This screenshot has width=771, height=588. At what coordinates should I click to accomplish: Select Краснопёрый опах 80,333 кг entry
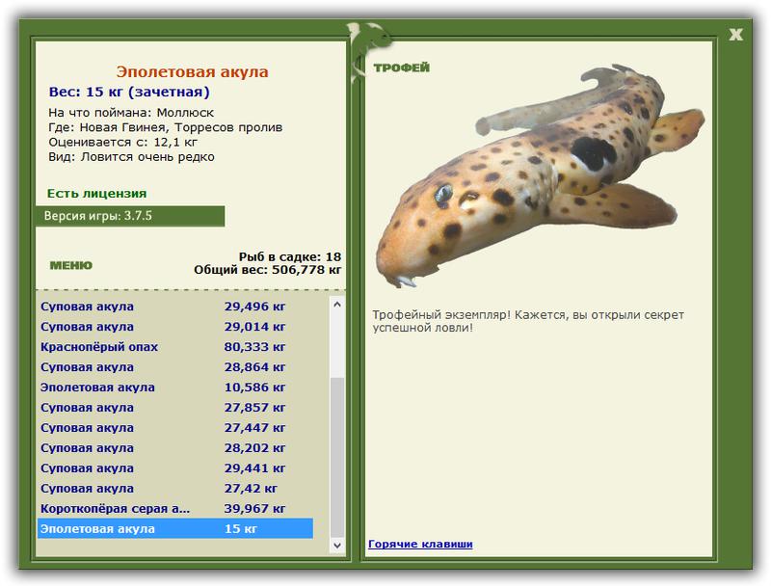tap(175, 347)
